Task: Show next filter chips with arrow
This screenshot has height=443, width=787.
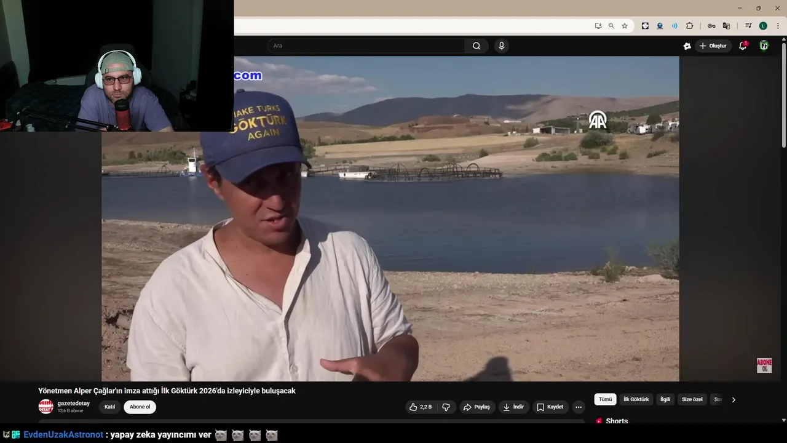Action: tap(733, 399)
